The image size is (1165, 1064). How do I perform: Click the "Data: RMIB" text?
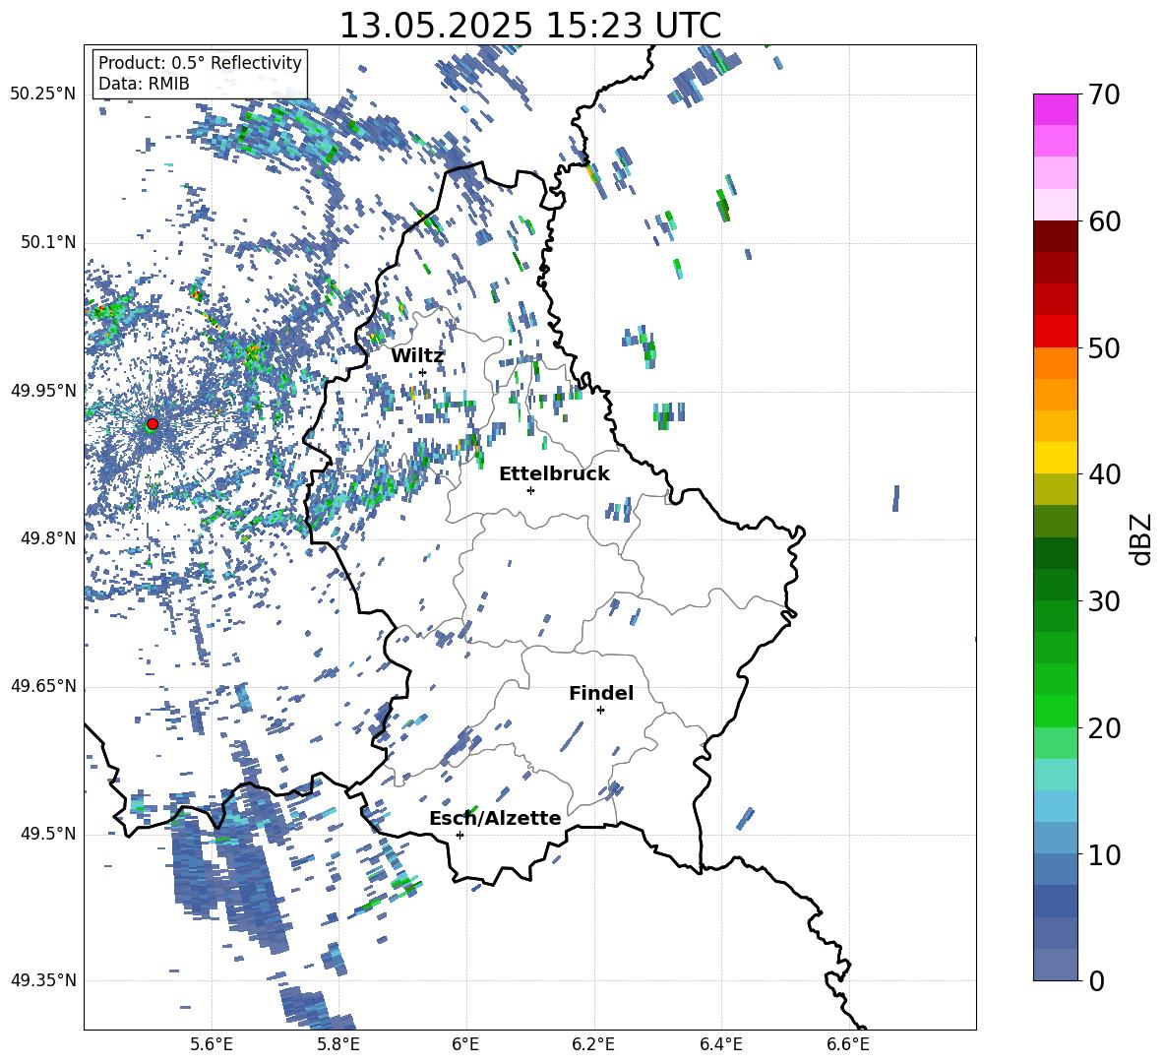point(144,84)
